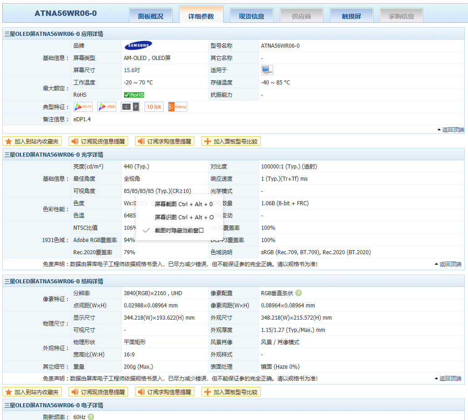Image resolution: width=468 pixels, height=420 pixels.
Task: Click the 1.15/1.27 (Typ./Max.) mm thickness value
Action: coord(293,330)
